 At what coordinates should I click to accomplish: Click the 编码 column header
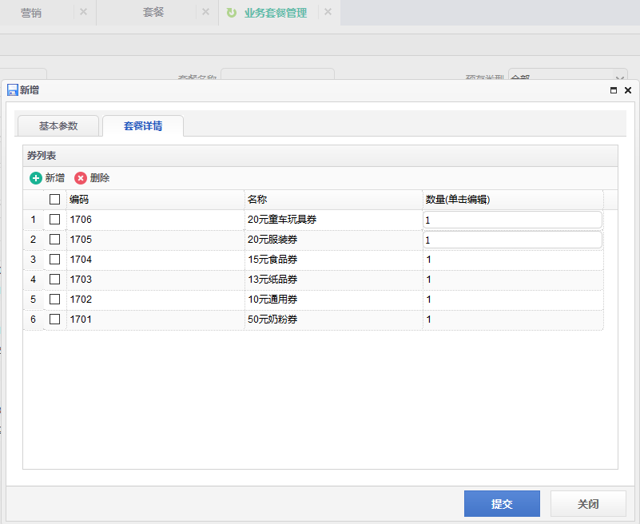156,200
